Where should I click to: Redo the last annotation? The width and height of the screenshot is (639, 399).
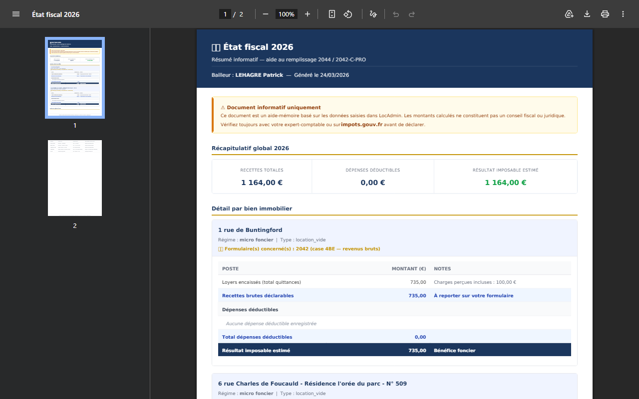point(412,14)
